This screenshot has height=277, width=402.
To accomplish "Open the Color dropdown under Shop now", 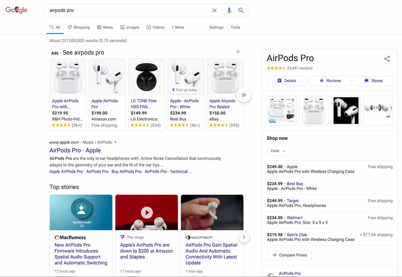I will (x=278, y=151).
